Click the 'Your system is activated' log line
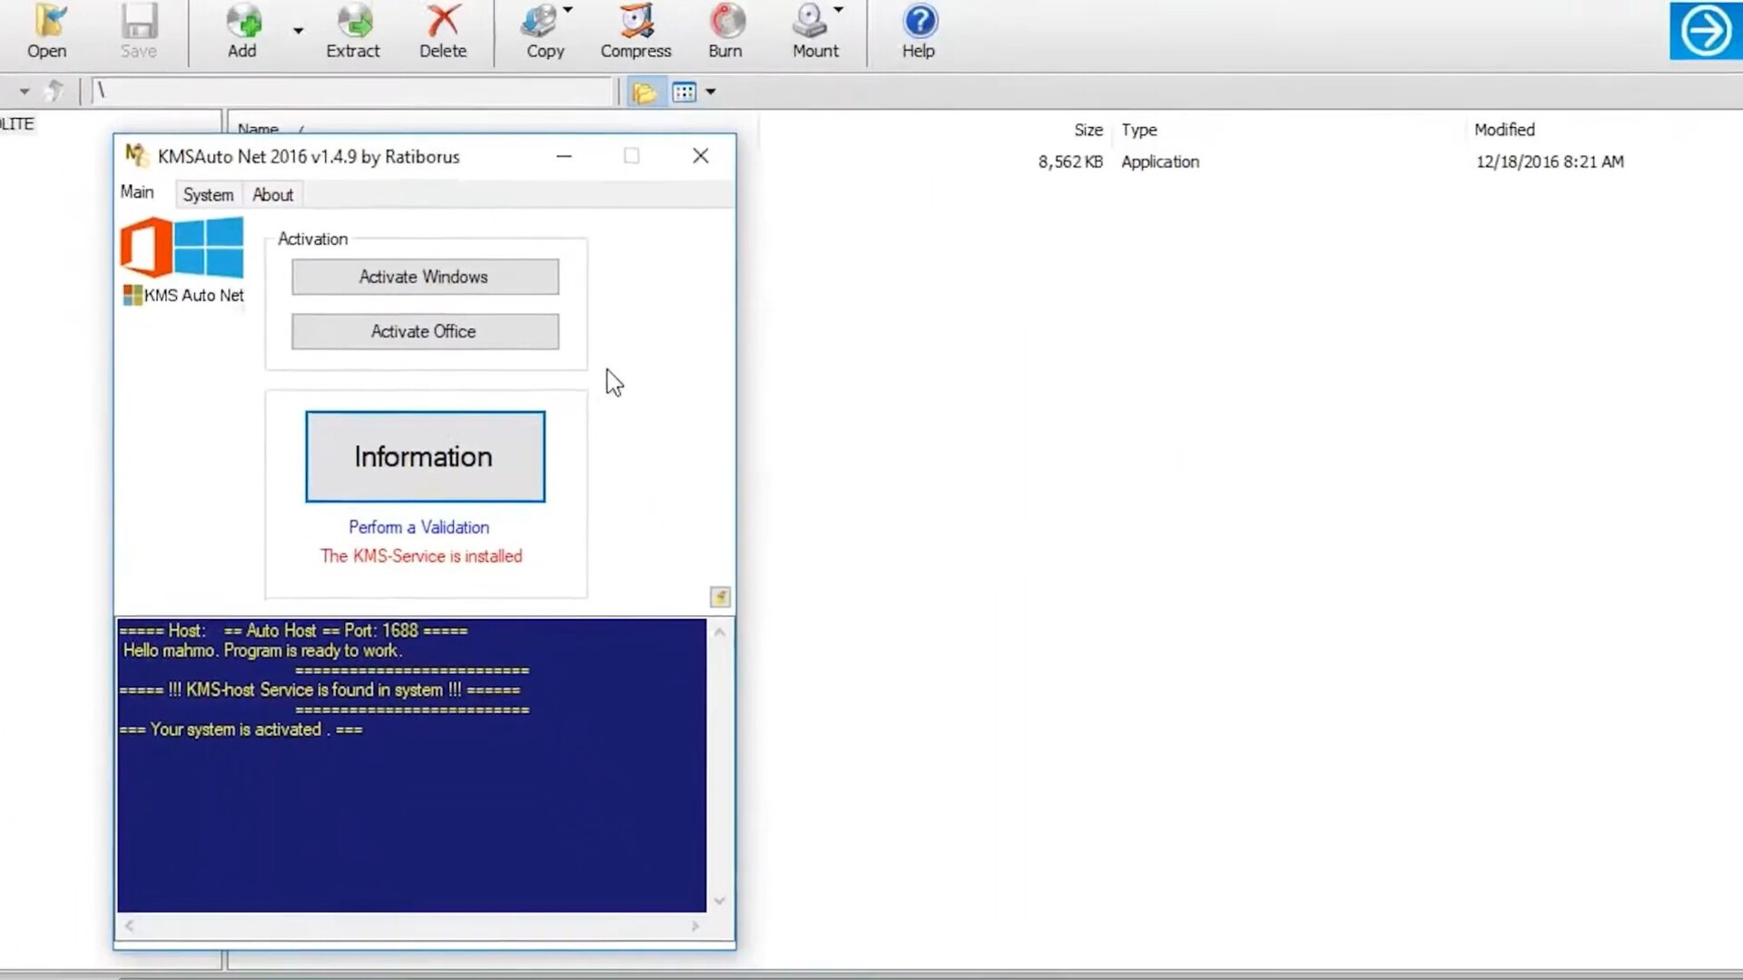1743x980 pixels. coord(241,730)
